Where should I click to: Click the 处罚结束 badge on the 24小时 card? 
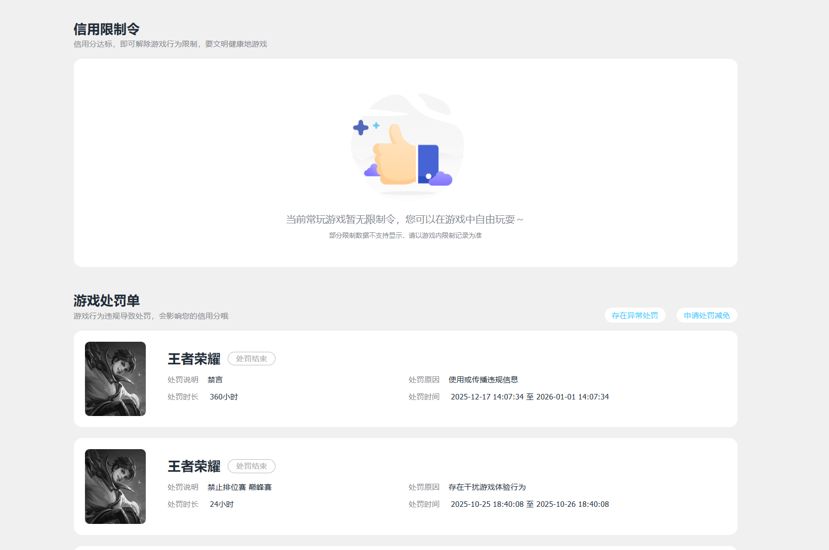click(x=251, y=466)
